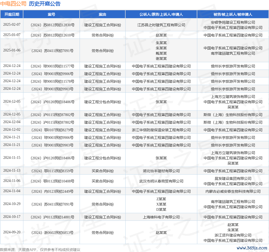Click defendant 安徽争鸣建设工程有限公司
The width and height of the screenshot is (269, 252).
(233, 23)
